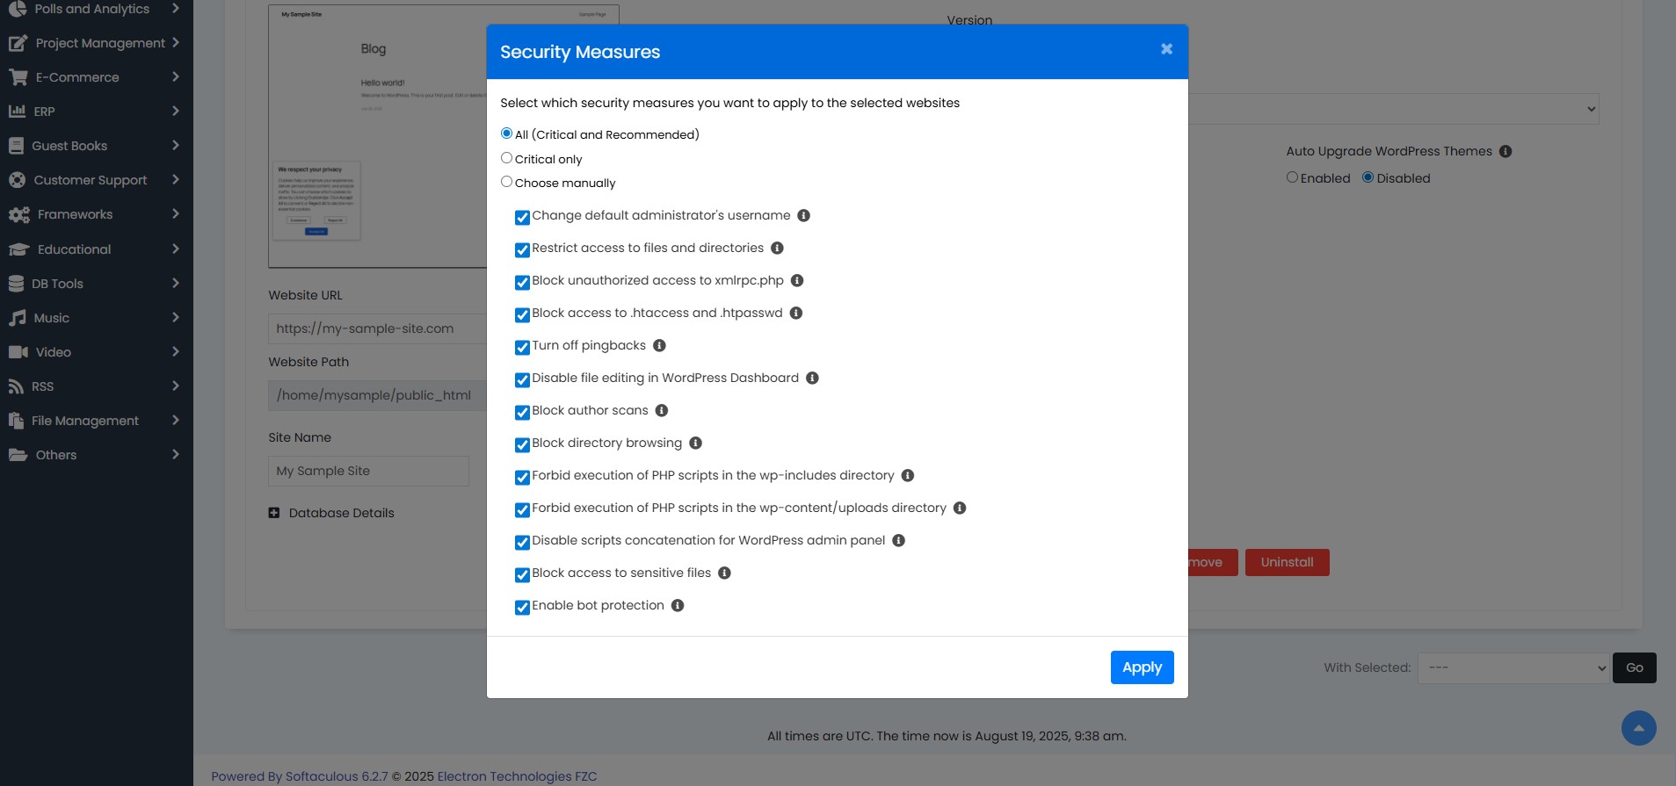Select the Critical only radio option
Viewport: 1676px width, 786px height.
pyautogui.click(x=506, y=158)
